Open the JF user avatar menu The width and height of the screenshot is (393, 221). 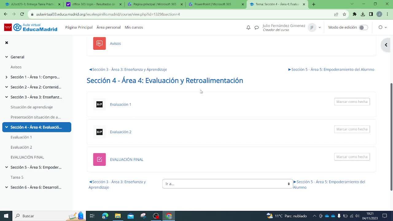click(x=312, y=27)
